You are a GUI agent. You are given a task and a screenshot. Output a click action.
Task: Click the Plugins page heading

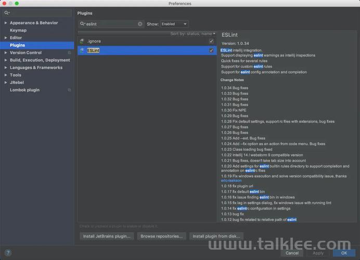[85, 14]
